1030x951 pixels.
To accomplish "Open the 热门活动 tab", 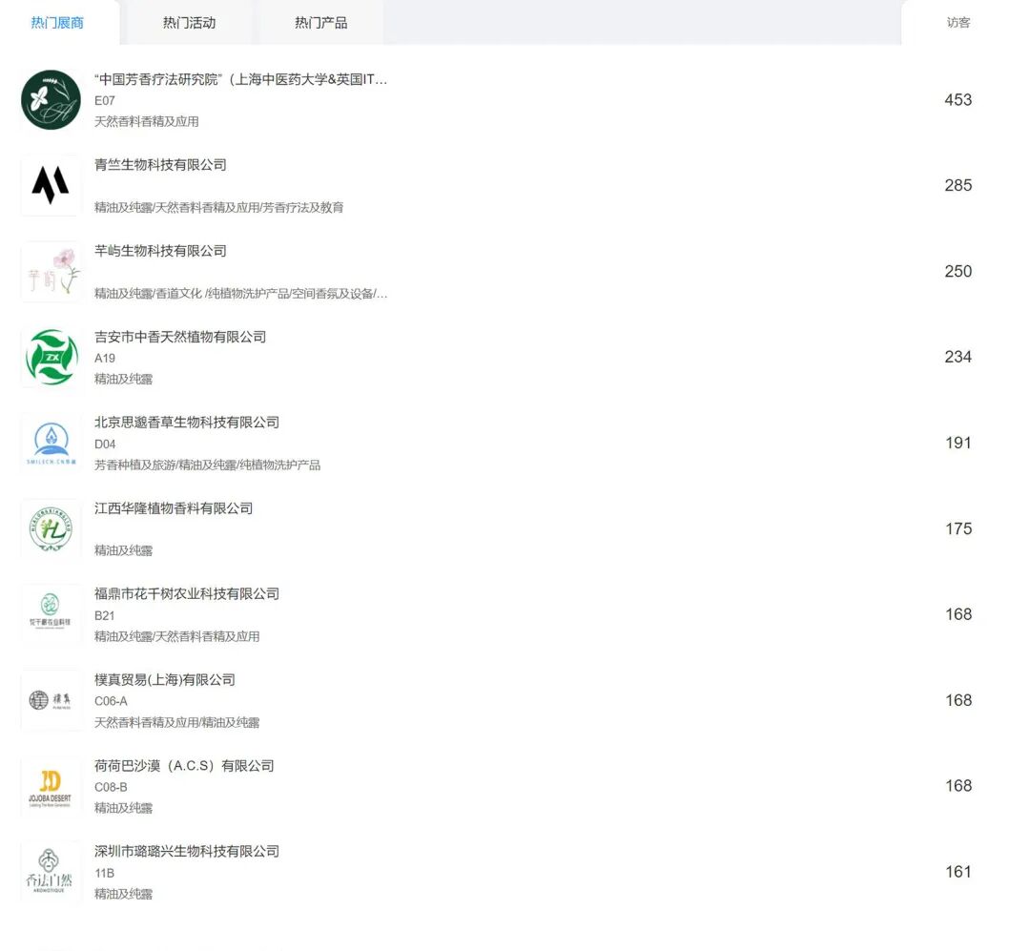I will [x=189, y=22].
